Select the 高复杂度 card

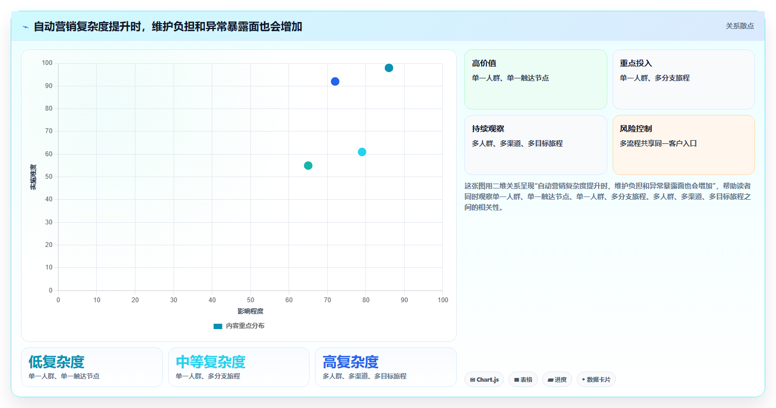pos(386,367)
